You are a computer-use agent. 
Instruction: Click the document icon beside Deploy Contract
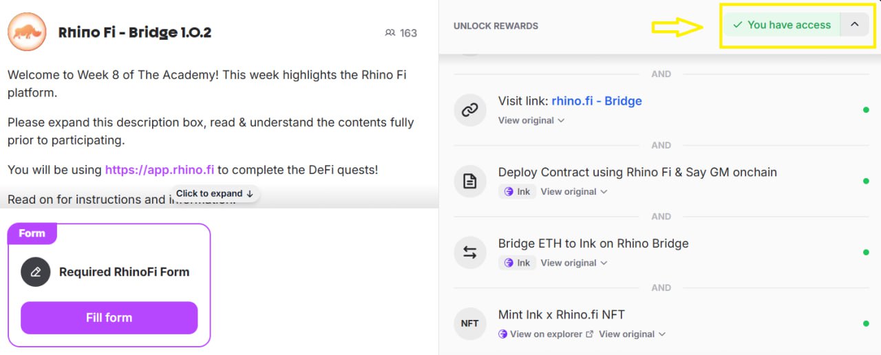(470, 182)
